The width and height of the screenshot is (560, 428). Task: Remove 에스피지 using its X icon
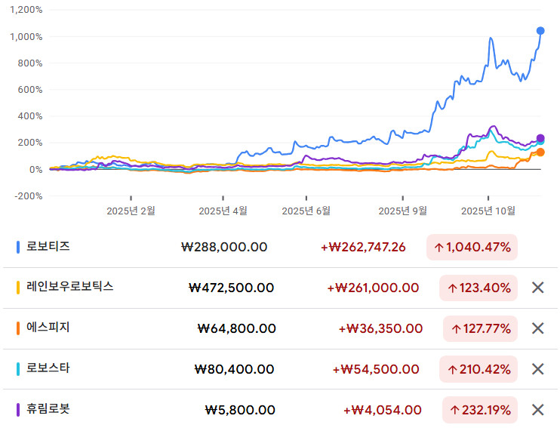(x=537, y=328)
